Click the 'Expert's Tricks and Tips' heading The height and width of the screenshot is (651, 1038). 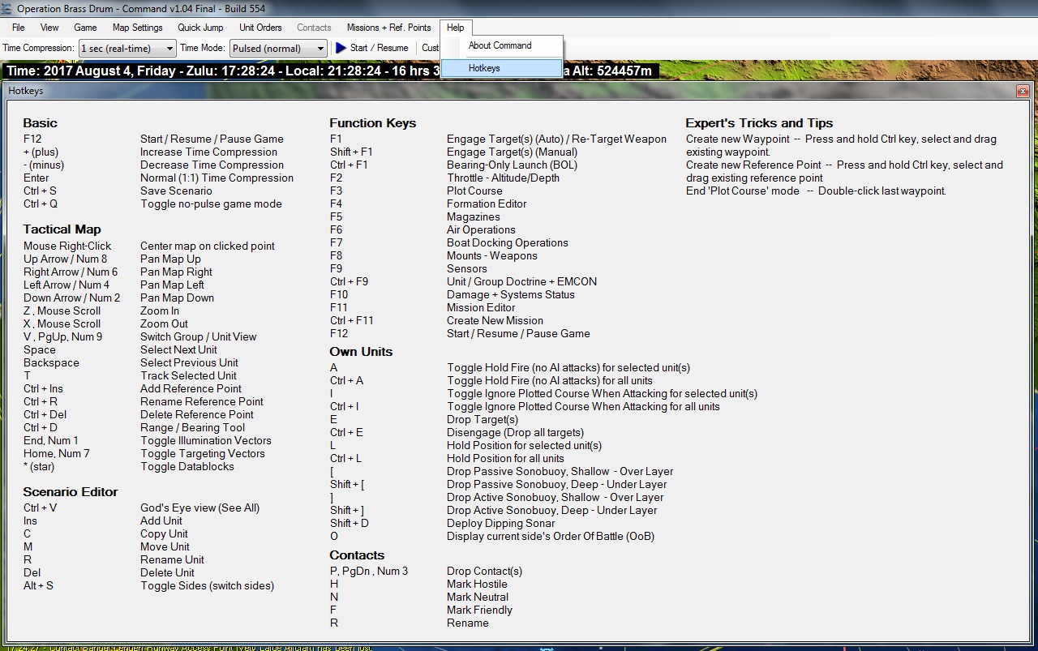(759, 123)
